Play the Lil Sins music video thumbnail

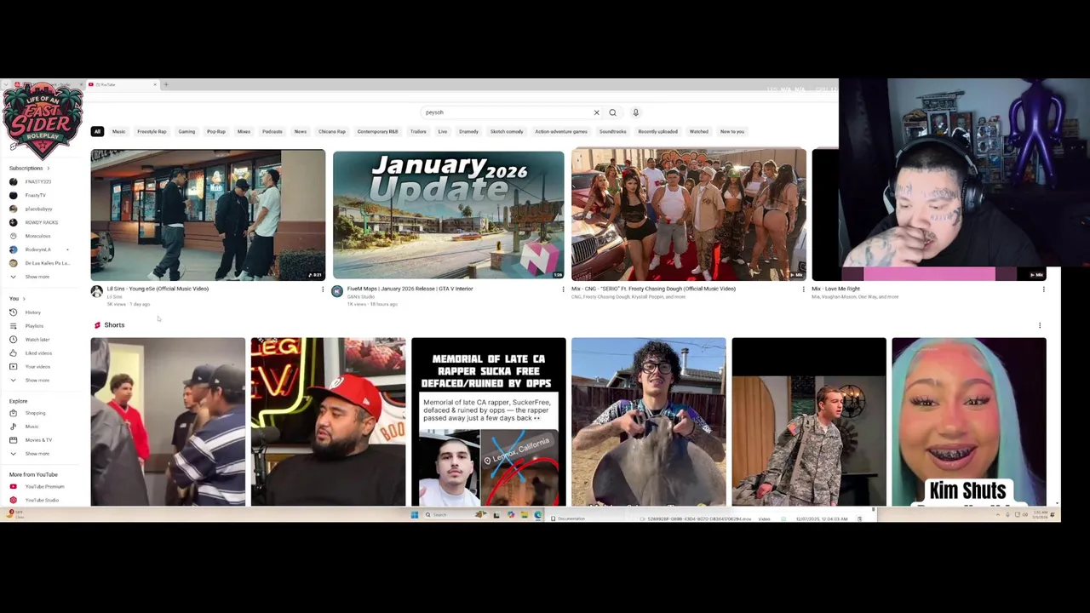click(x=208, y=215)
